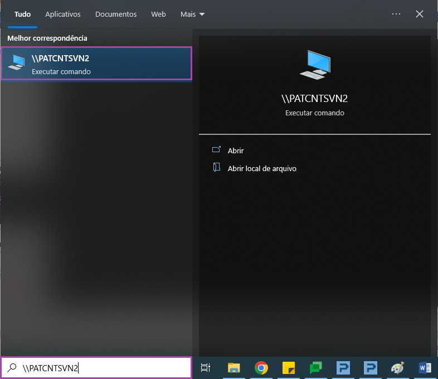
Task: Click the magnifier search icon
Action: (12, 368)
